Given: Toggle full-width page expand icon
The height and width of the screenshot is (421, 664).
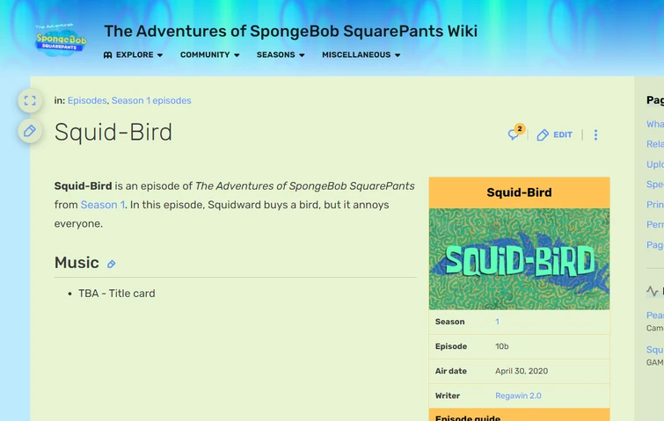Looking at the screenshot, I should [x=30, y=101].
